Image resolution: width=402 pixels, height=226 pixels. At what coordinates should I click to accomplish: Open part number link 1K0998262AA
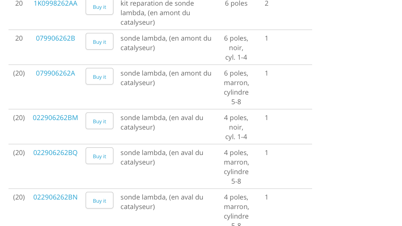tap(56, 4)
